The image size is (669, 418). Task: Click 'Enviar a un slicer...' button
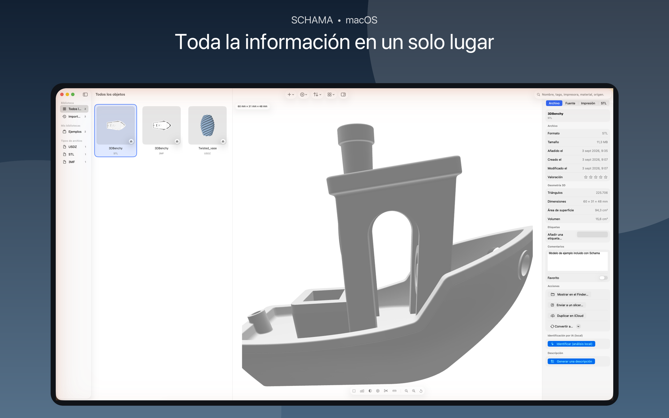pyautogui.click(x=567, y=305)
